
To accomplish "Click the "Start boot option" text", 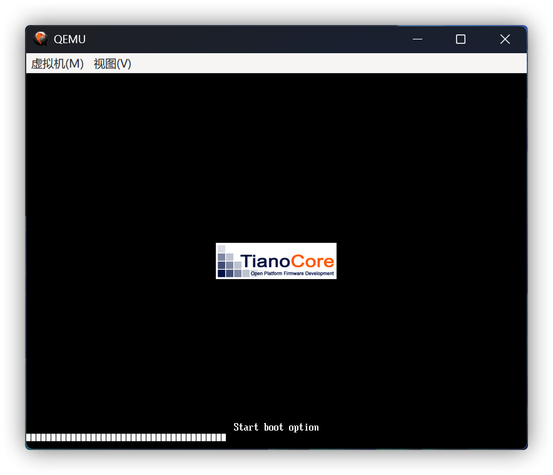I will (x=276, y=427).
